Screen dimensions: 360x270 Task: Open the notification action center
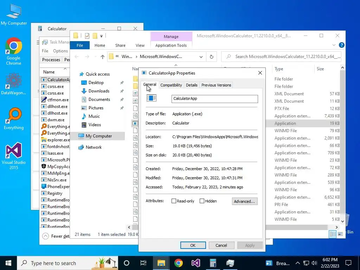(348, 263)
